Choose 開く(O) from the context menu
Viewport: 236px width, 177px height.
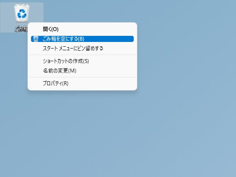pyautogui.click(x=82, y=29)
